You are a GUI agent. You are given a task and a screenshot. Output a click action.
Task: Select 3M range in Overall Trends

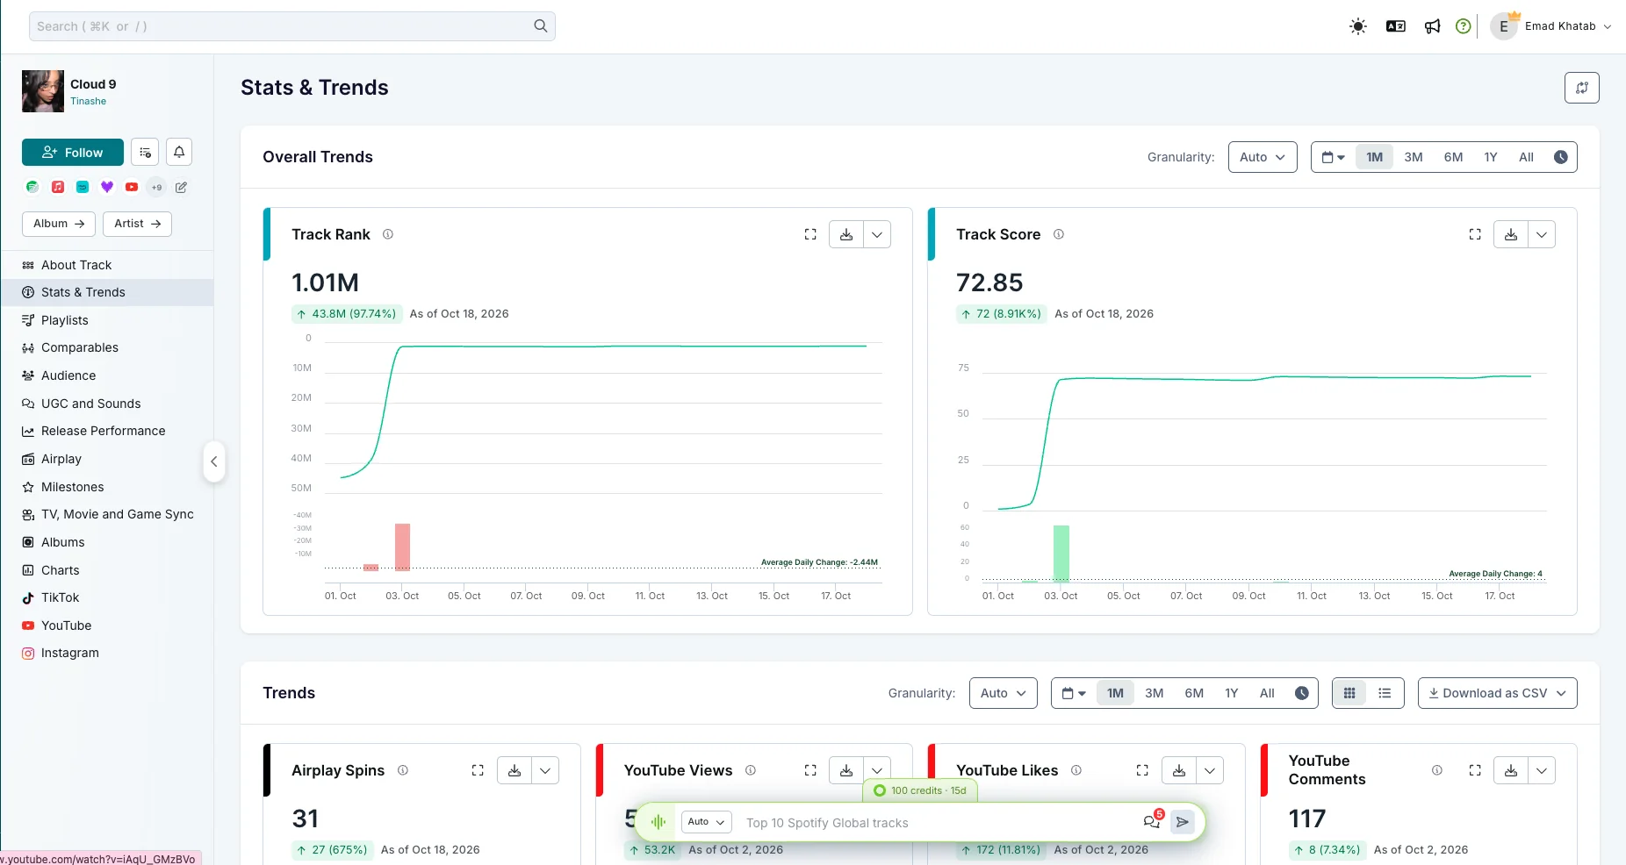coord(1414,157)
